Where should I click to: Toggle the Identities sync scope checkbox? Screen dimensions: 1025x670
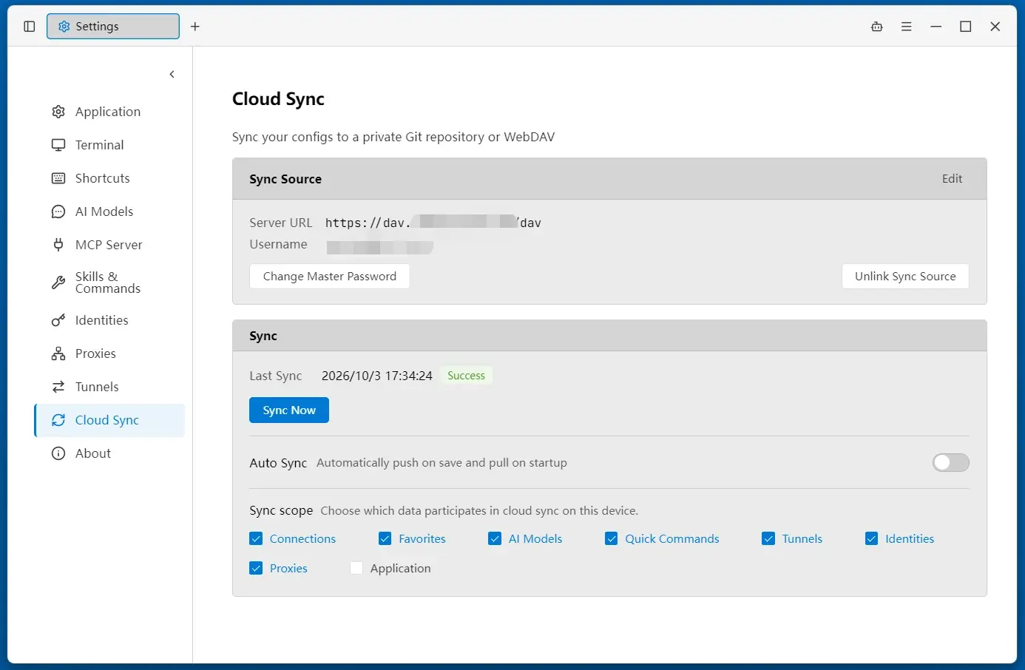click(872, 539)
